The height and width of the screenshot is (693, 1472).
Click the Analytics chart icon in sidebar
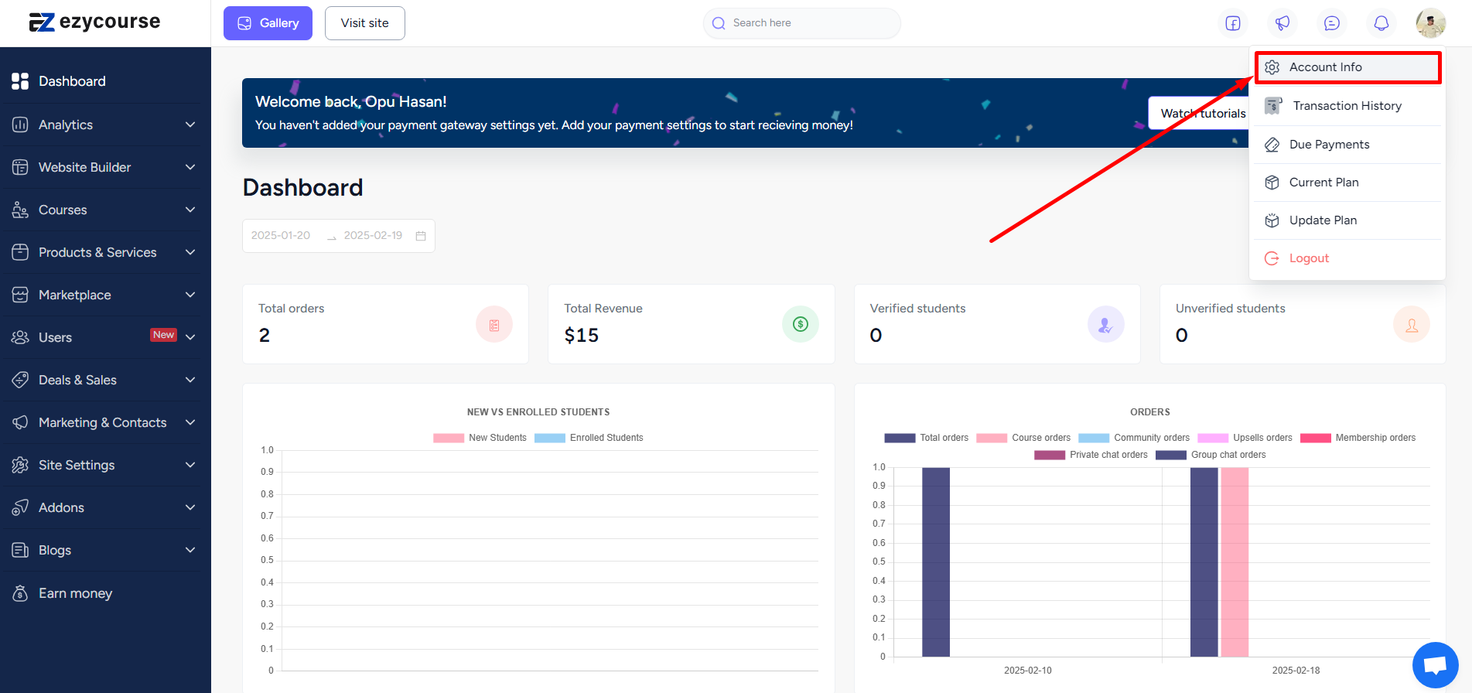pos(20,125)
